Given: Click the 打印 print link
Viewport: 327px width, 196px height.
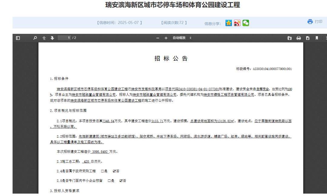Looking at the screenshot, I should pos(315,22).
